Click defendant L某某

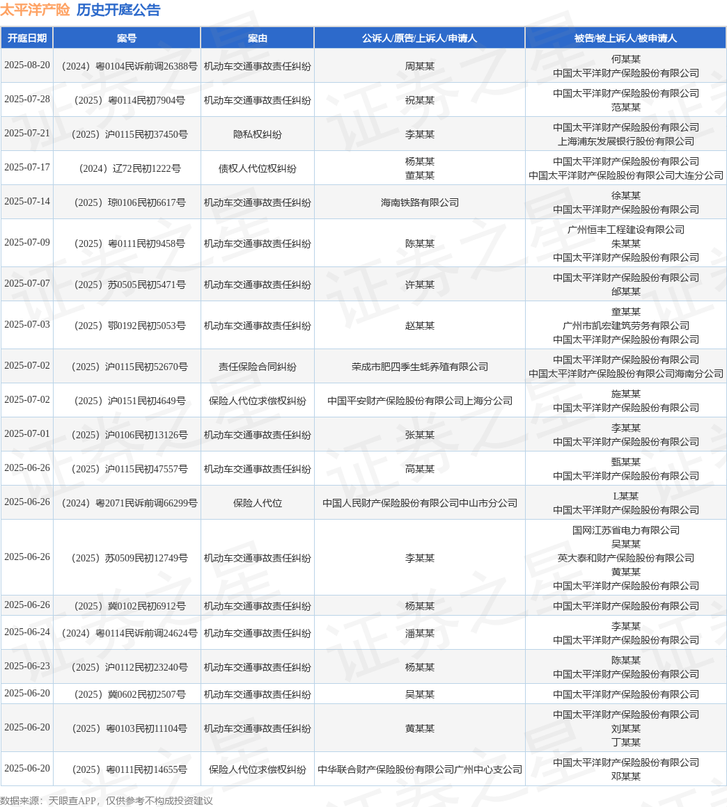[x=625, y=496]
